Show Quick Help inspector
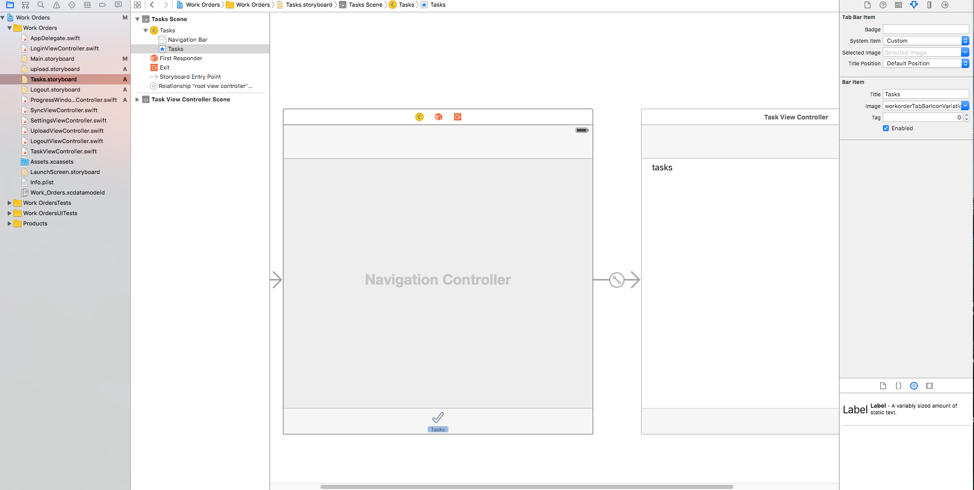974x490 pixels. tap(882, 5)
